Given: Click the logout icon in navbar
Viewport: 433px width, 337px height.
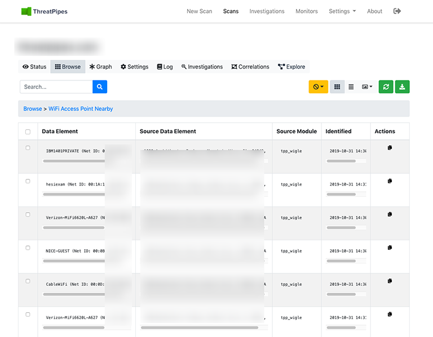Looking at the screenshot, I should (x=397, y=11).
